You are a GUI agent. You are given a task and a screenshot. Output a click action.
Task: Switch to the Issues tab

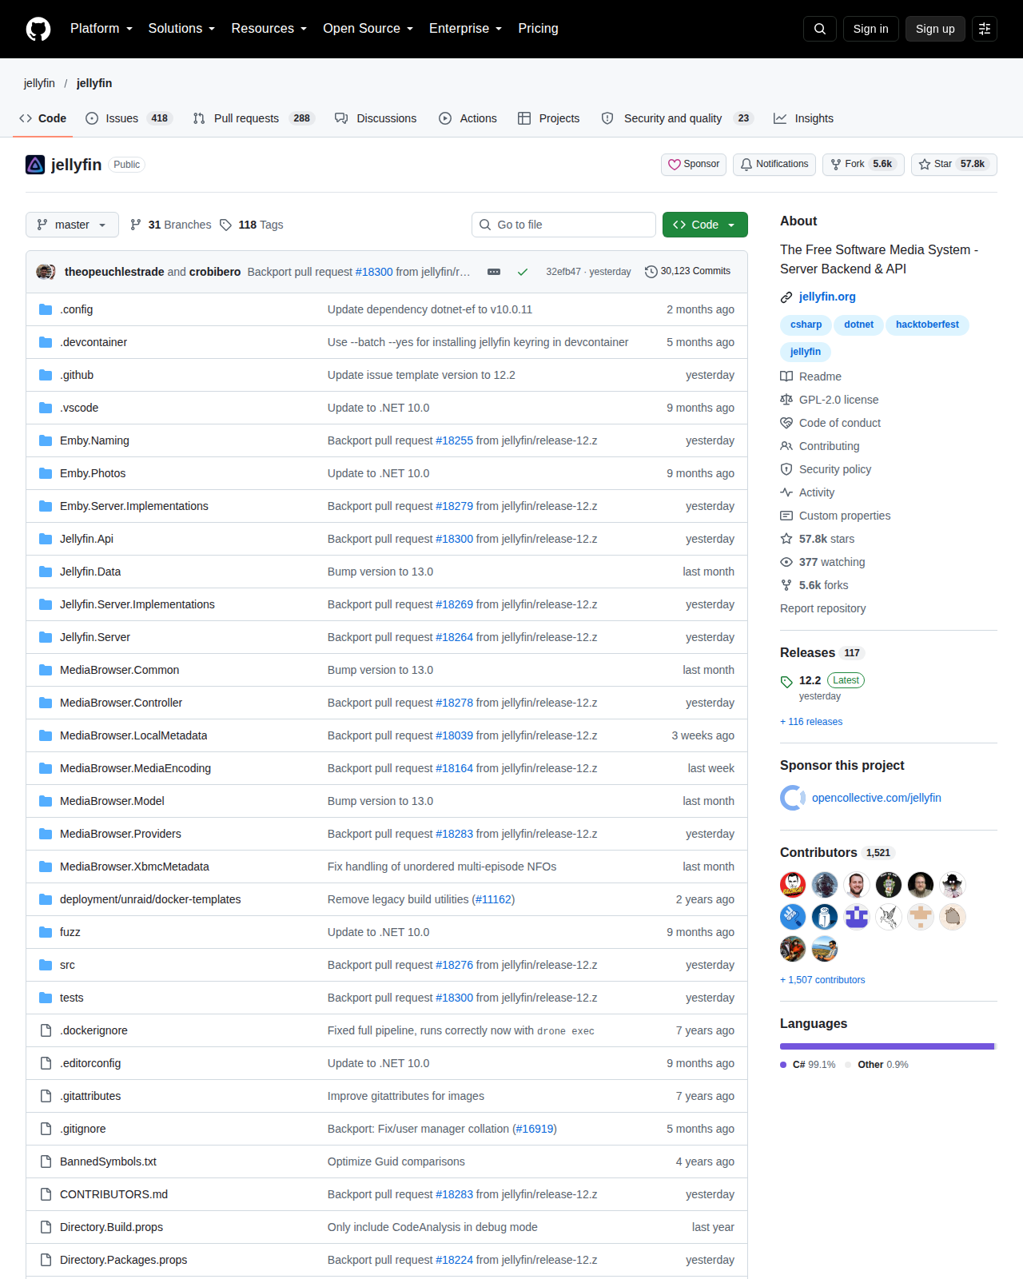[x=129, y=118]
